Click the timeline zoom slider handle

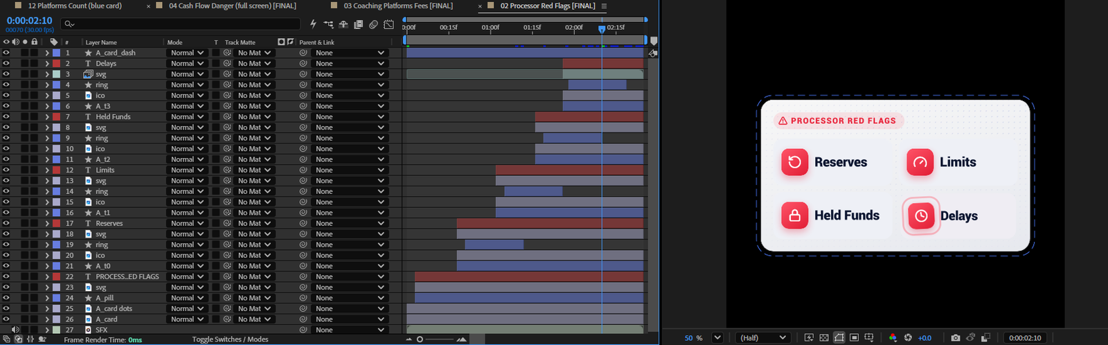[x=420, y=339]
